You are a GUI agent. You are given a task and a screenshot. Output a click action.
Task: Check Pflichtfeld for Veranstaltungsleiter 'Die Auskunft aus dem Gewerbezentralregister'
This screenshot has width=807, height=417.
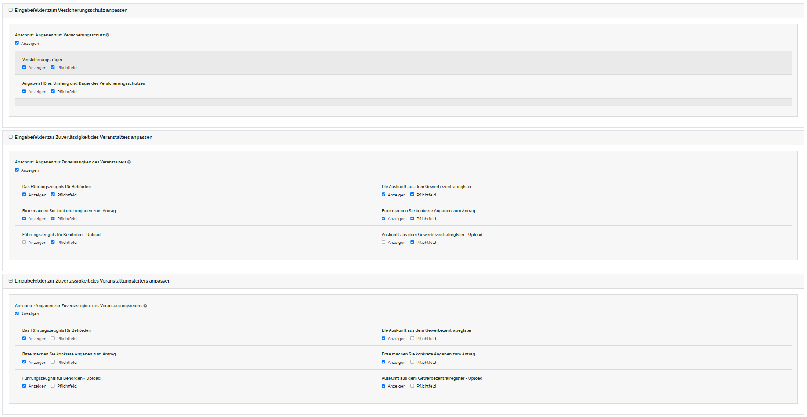click(x=413, y=338)
